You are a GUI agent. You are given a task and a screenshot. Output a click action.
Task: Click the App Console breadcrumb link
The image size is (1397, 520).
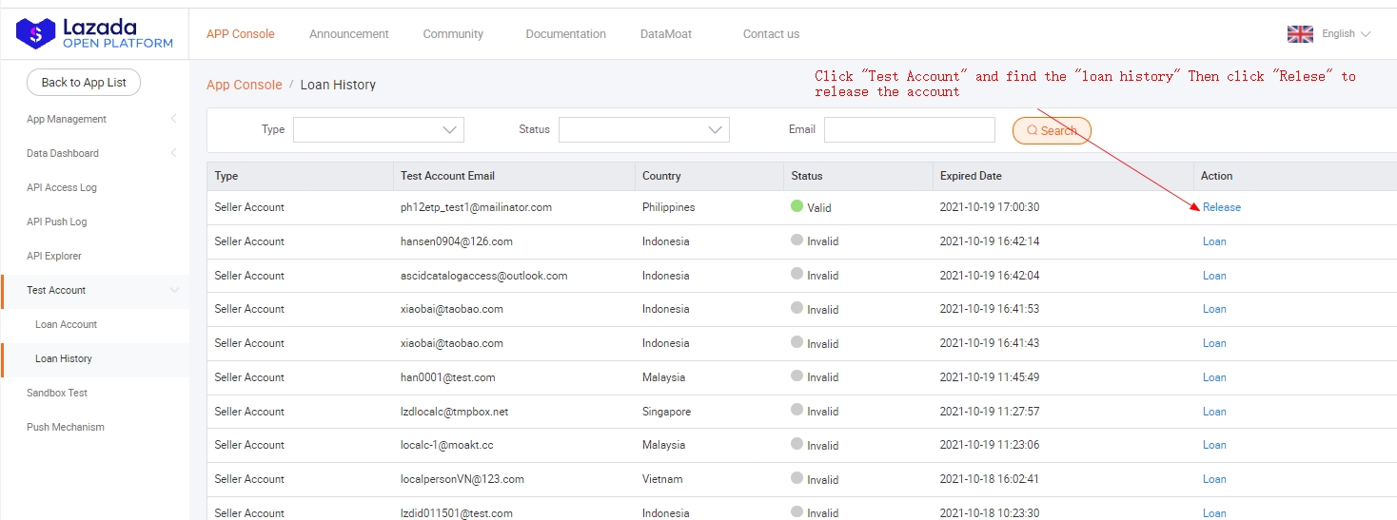(x=244, y=85)
